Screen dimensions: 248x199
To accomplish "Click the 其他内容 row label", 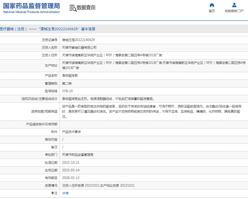I will (x=51, y=140).
